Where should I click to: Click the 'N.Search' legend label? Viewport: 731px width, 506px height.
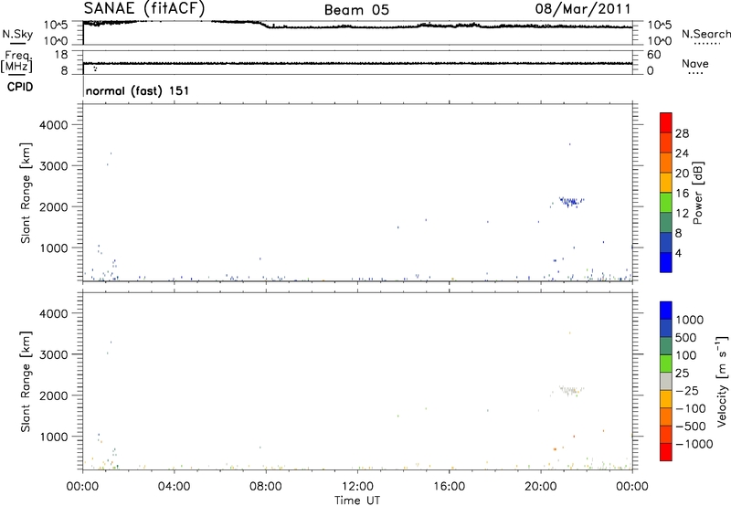(706, 34)
